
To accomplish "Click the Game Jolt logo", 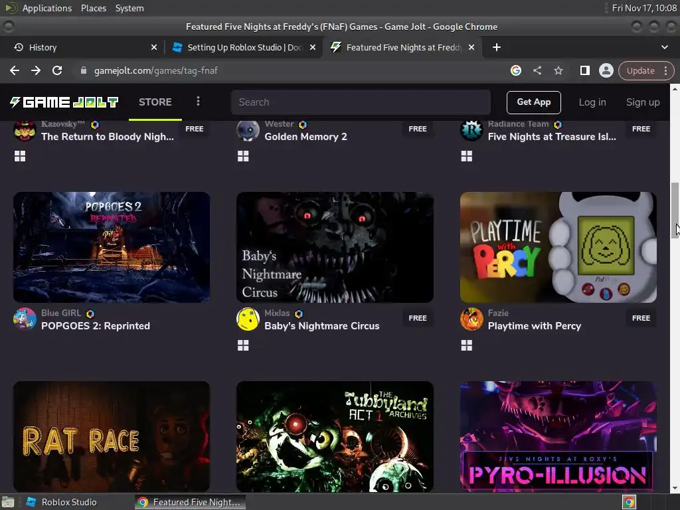I will coord(64,102).
